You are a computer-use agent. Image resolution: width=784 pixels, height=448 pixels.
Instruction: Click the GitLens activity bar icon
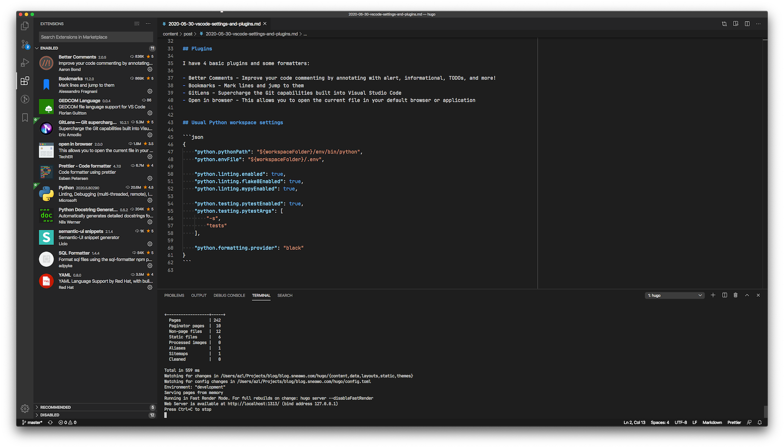click(24, 100)
